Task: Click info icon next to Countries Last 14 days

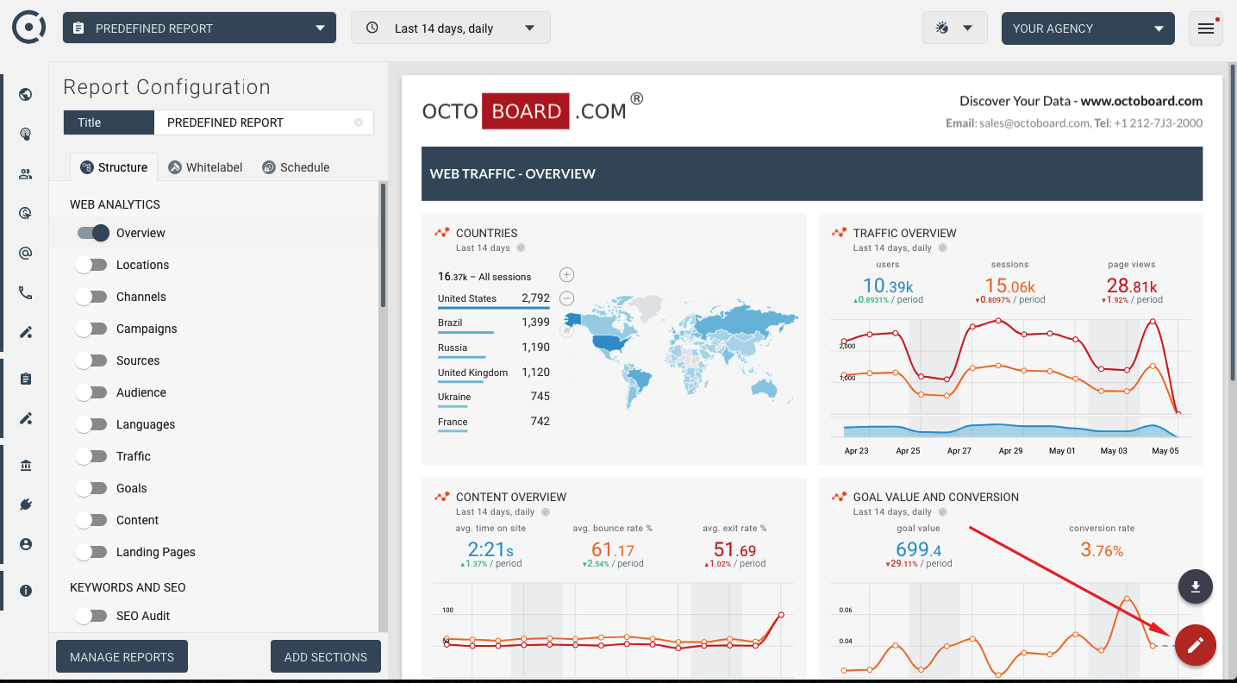Action: 521,248
